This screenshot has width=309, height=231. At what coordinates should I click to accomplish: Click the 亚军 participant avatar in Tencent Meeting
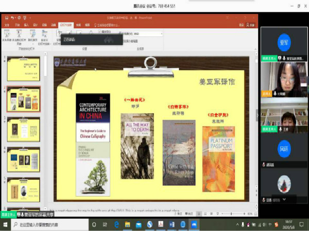[x=284, y=43]
